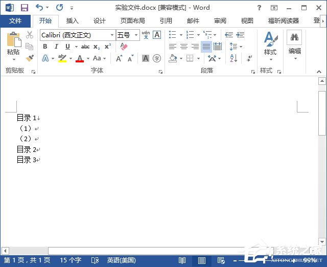Viewport: 327px width, 267px height.
Task: Click the Superscript x² icon
Action: [108, 47]
